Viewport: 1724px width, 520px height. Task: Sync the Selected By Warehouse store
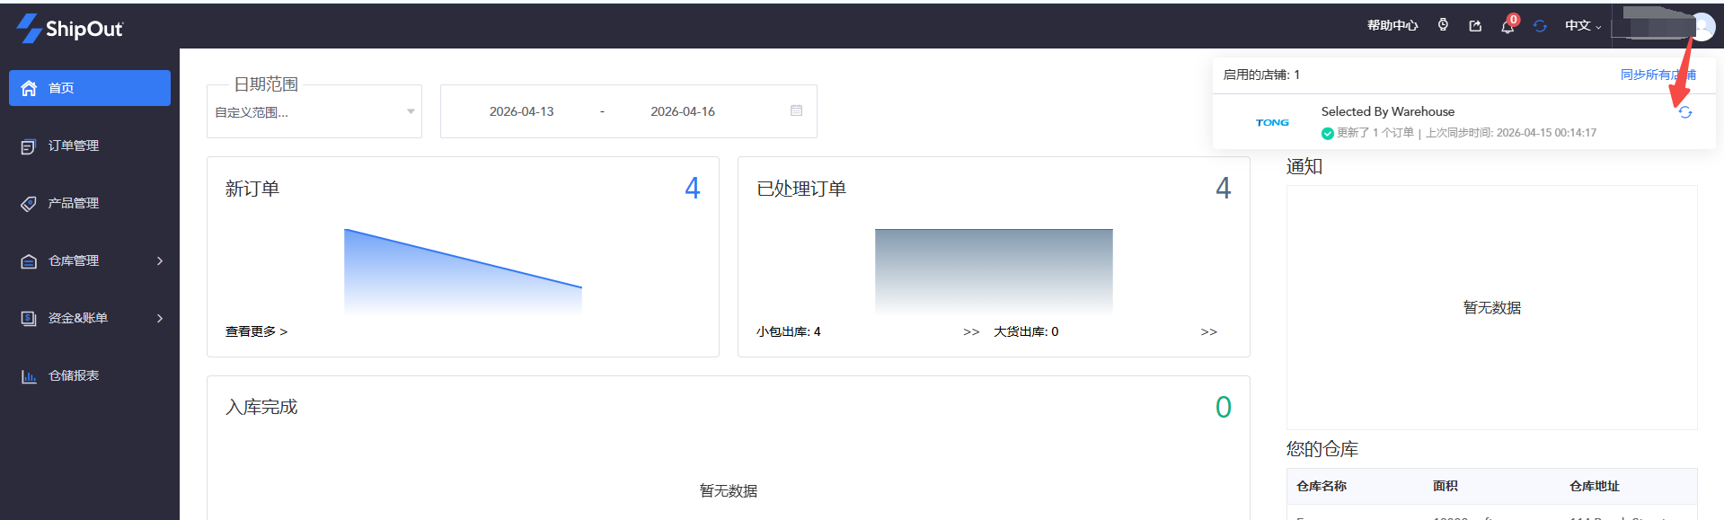tap(1685, 112)
